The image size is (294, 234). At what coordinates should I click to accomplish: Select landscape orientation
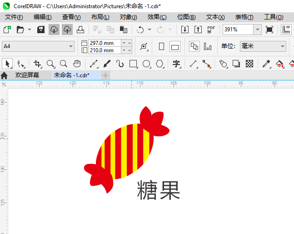(x=175, y=46)
